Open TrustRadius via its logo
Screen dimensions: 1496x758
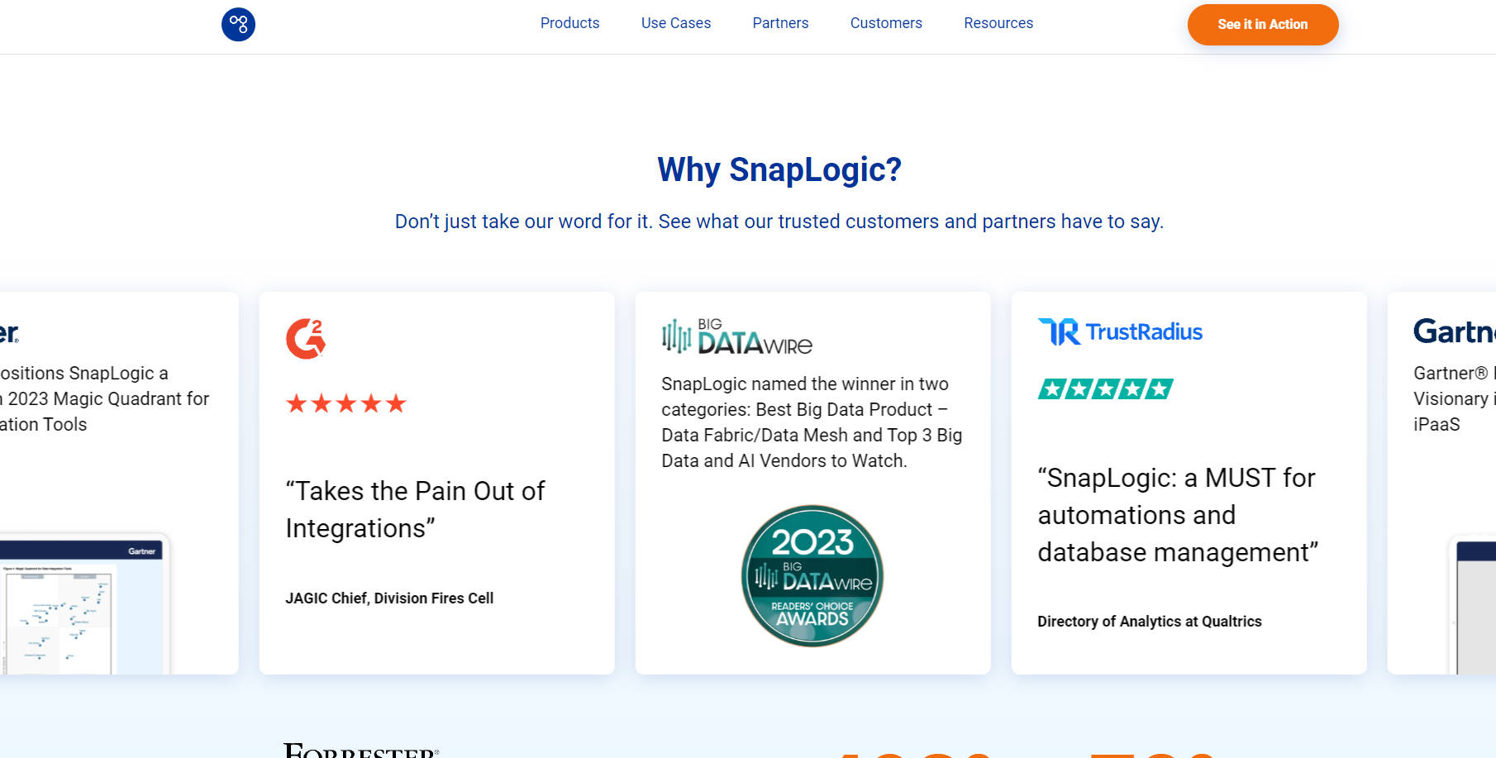[1120, 331]
